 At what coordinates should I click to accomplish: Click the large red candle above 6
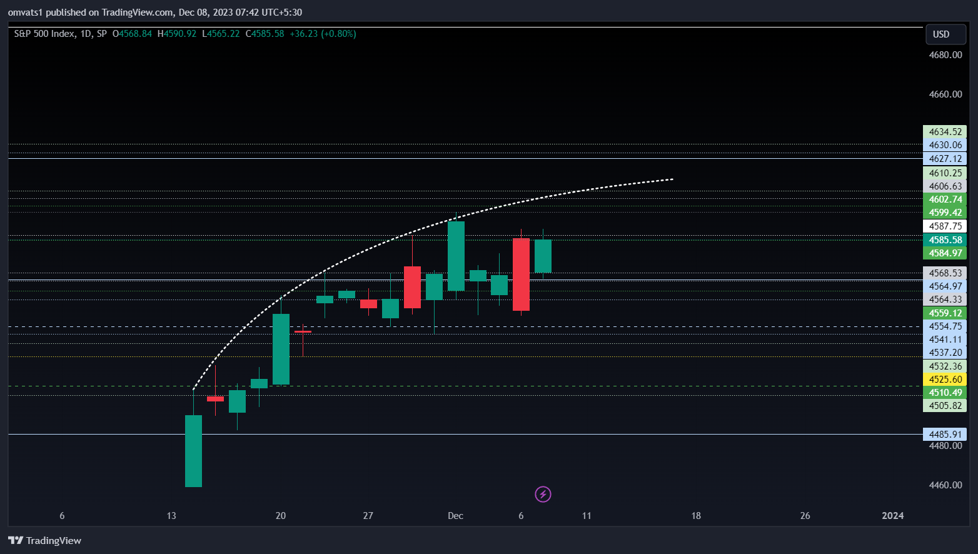click(521, 274)
